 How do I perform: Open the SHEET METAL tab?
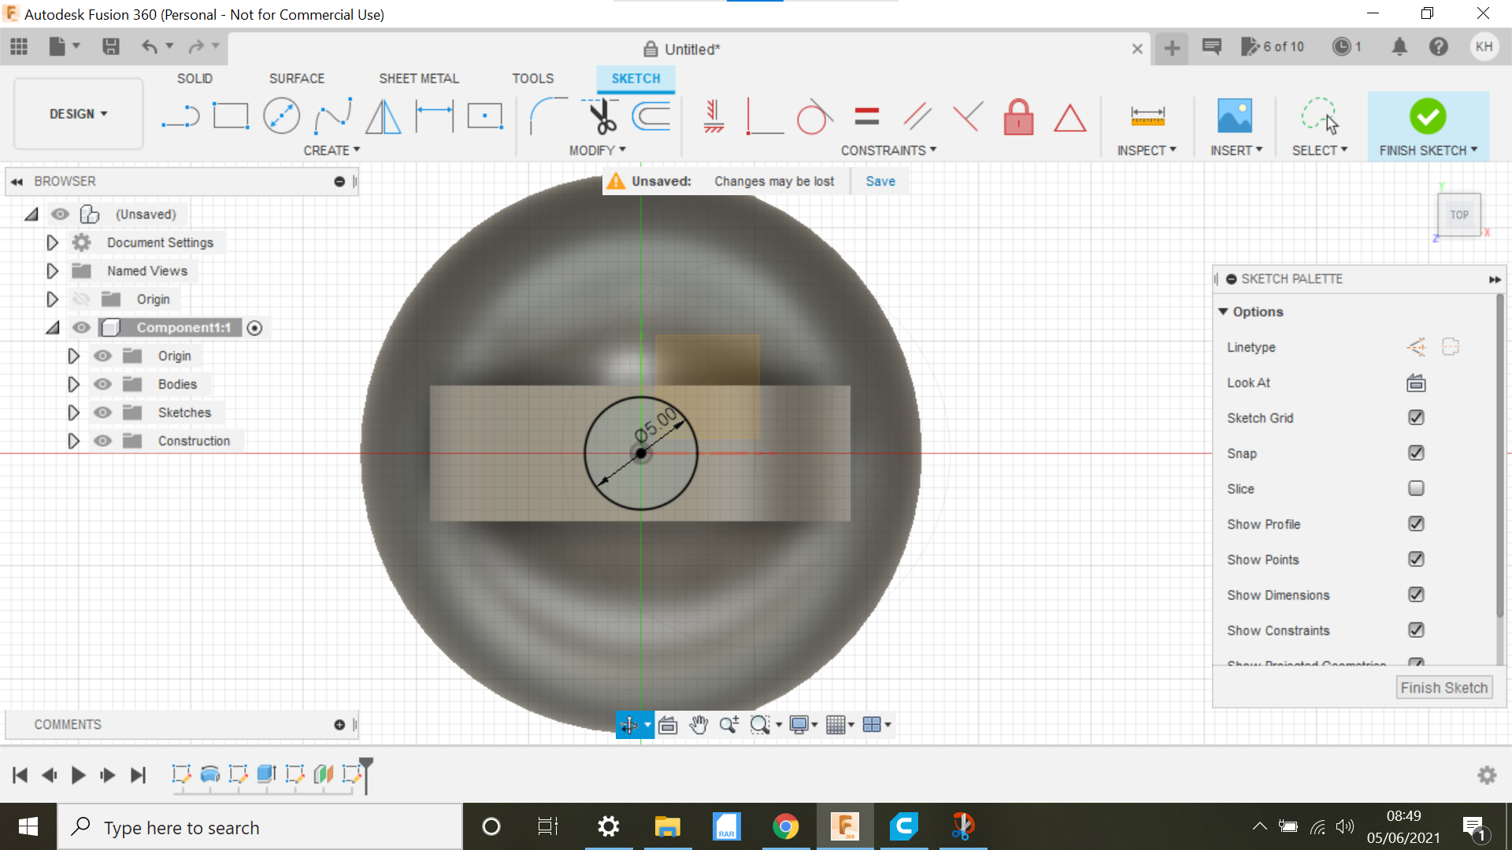[418, 78]
